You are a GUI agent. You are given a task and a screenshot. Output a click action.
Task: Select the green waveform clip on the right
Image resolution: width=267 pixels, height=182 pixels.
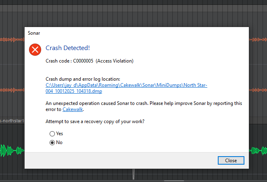(x=258, y=150)
